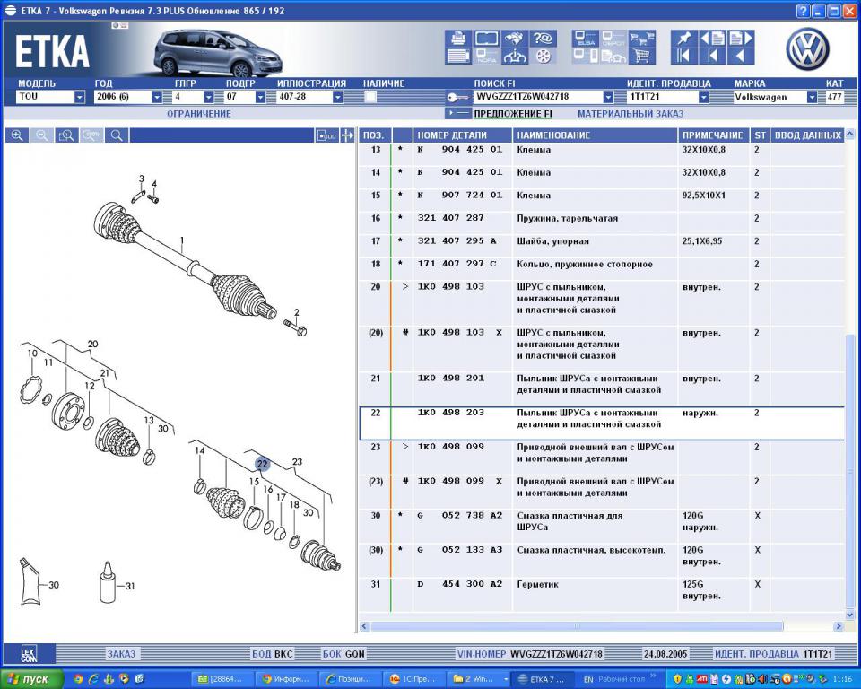
Task: Click the plain magnifier icon
Action: coord(117,135)
